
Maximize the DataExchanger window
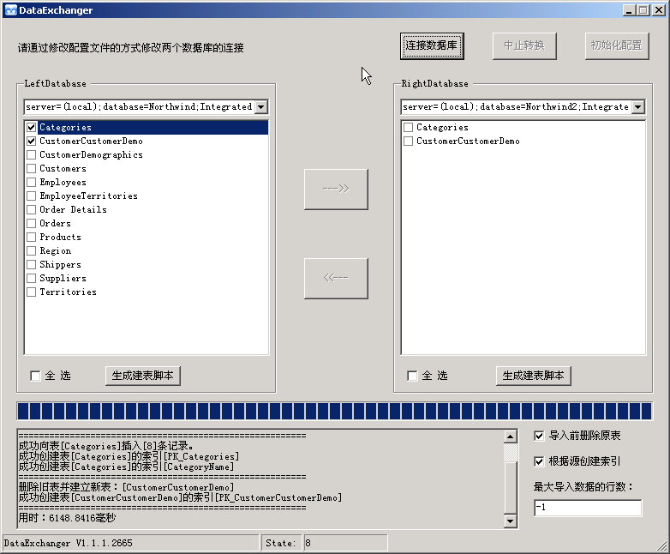[x=643, y=10]
